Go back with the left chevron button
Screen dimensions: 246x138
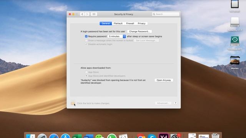click(82, 14)
